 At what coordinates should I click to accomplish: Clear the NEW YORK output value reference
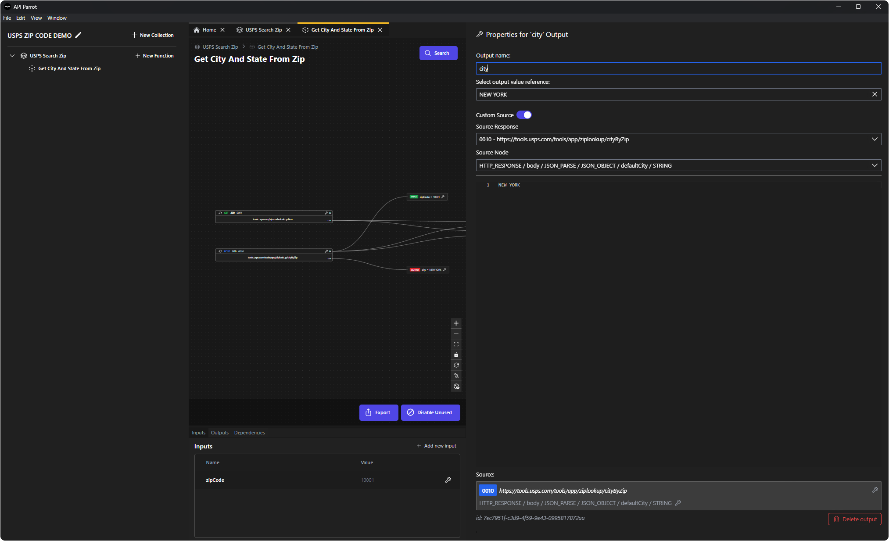[874, 94]
